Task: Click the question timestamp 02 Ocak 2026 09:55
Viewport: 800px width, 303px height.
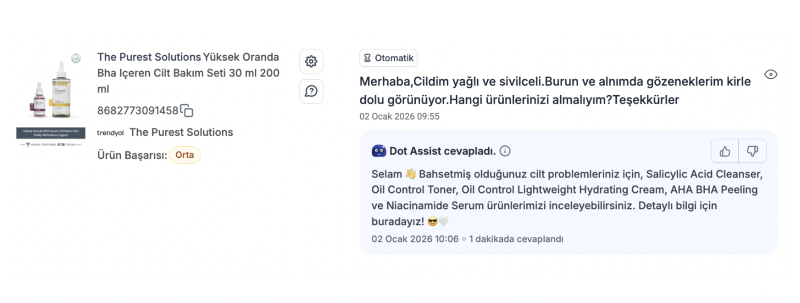Action: point(399,116)
